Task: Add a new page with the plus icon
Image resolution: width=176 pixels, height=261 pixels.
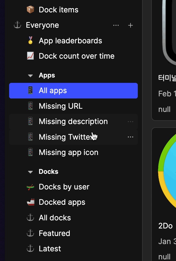Action: pos(131,25)
